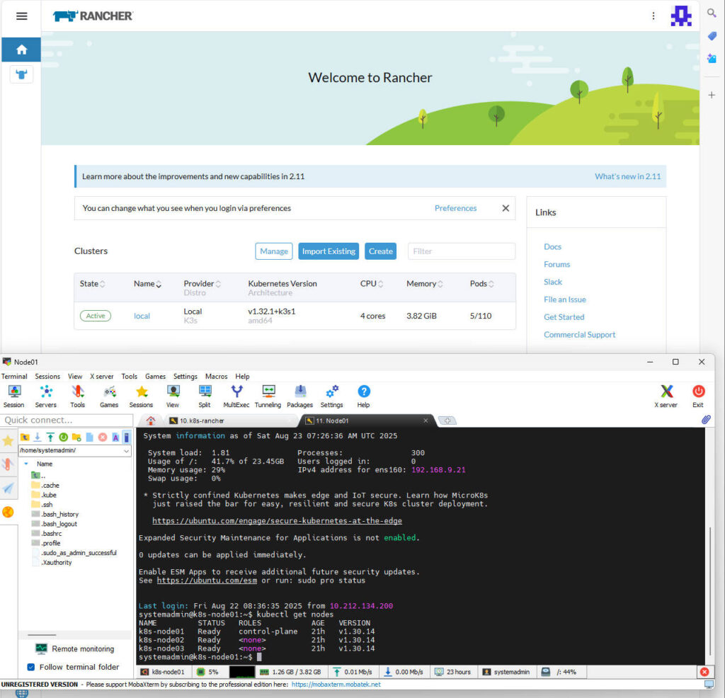Open the Servers toolbar icon

point(46,395)
